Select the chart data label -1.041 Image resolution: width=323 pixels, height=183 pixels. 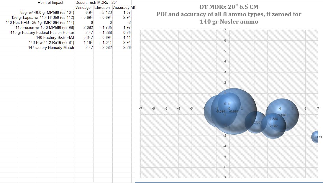pos(282,115)
